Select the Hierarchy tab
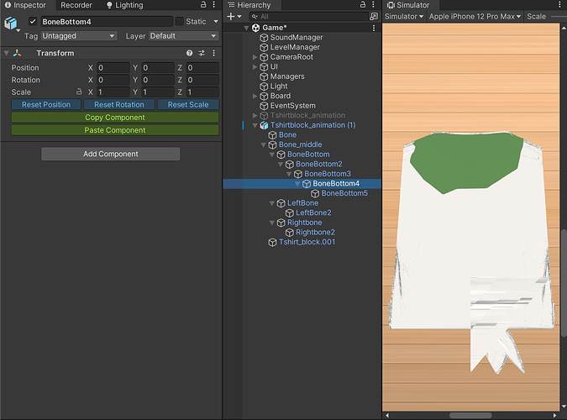Viewport: 567px width, 420px height. click(249, 5)
